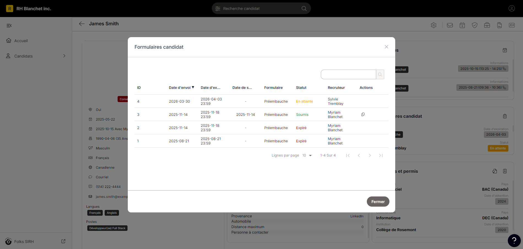
Task: Click the 'Soumis' status in row 3
Action: pyautogui.click(x=302, y=115)
